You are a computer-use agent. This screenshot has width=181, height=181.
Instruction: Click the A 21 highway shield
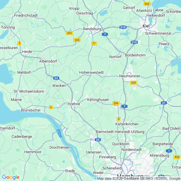pyautogui.click(x=164, y=103)
